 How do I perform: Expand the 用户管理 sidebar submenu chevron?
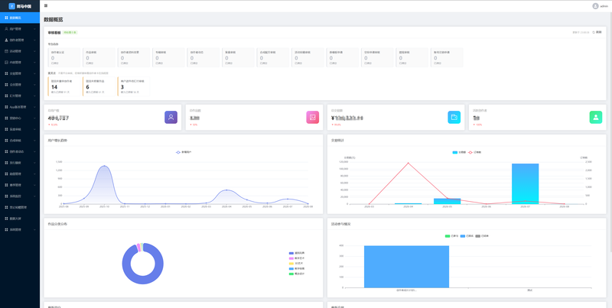point(34,29)
